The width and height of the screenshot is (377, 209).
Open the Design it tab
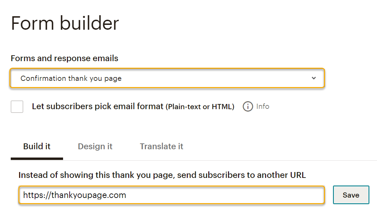point(95,146)
